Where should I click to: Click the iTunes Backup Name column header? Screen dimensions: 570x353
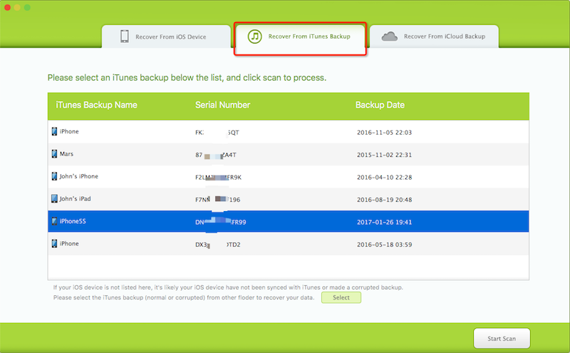tap(96, 105)
